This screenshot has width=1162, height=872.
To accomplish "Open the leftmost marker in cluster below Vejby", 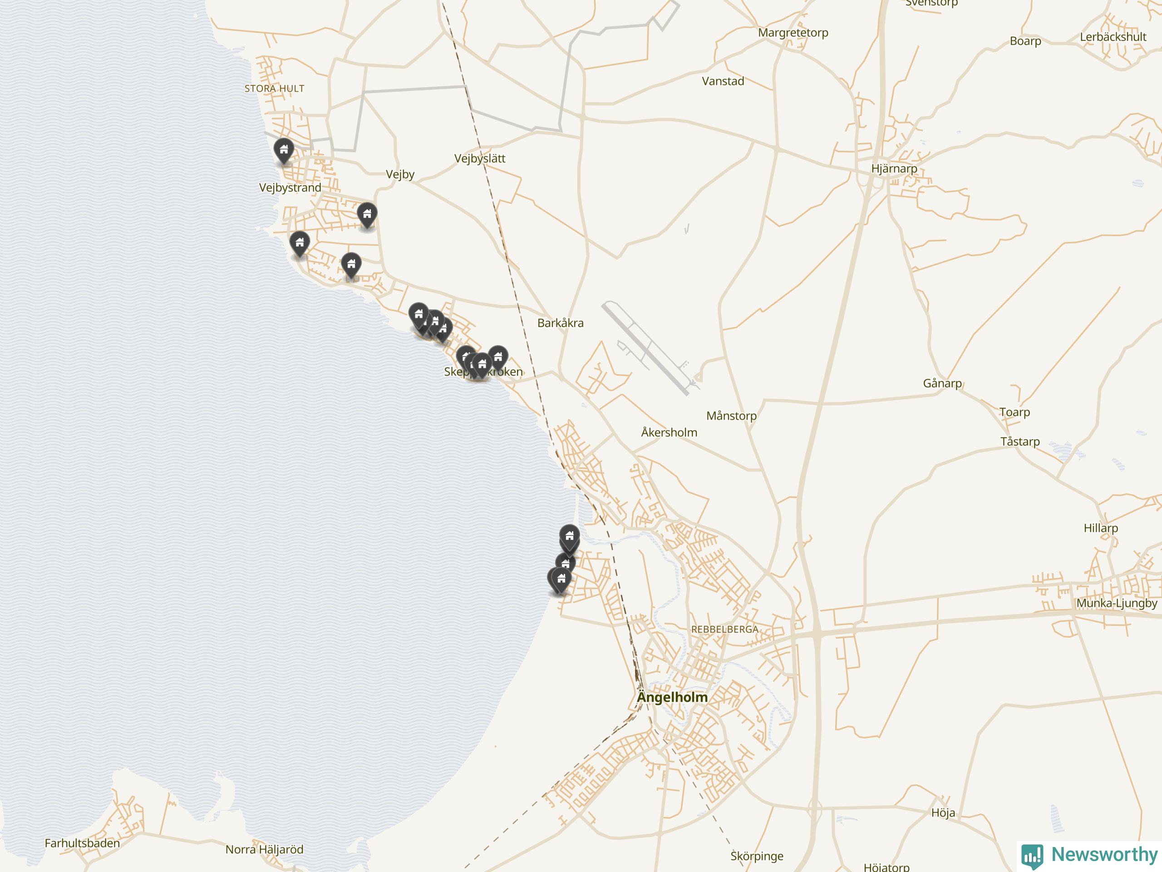I will point(419,316).
